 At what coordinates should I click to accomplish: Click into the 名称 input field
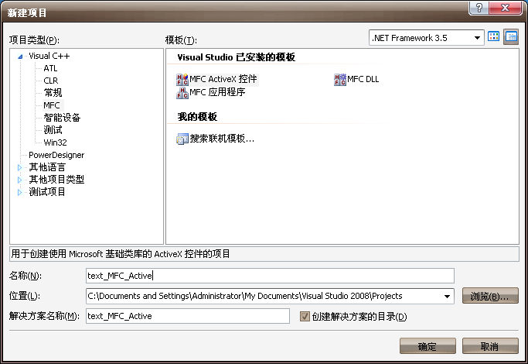270,276
